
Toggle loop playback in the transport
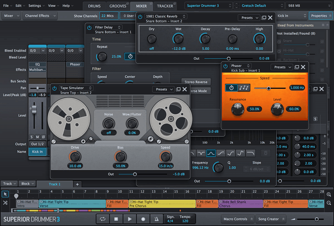pos(103,219)
